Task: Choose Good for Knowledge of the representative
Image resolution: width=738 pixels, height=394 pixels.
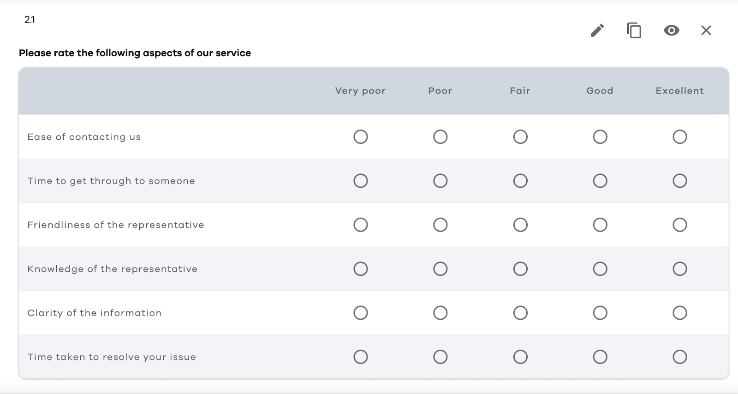Action: tap(600, 269)
